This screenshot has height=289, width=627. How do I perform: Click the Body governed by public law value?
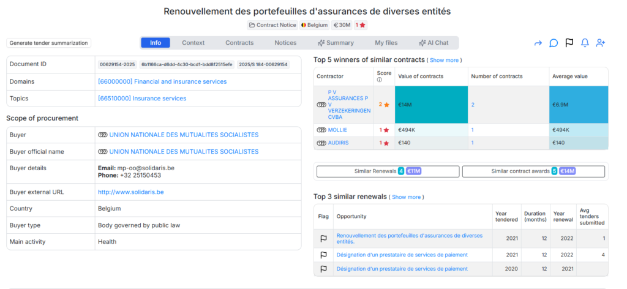coord(139,225)
